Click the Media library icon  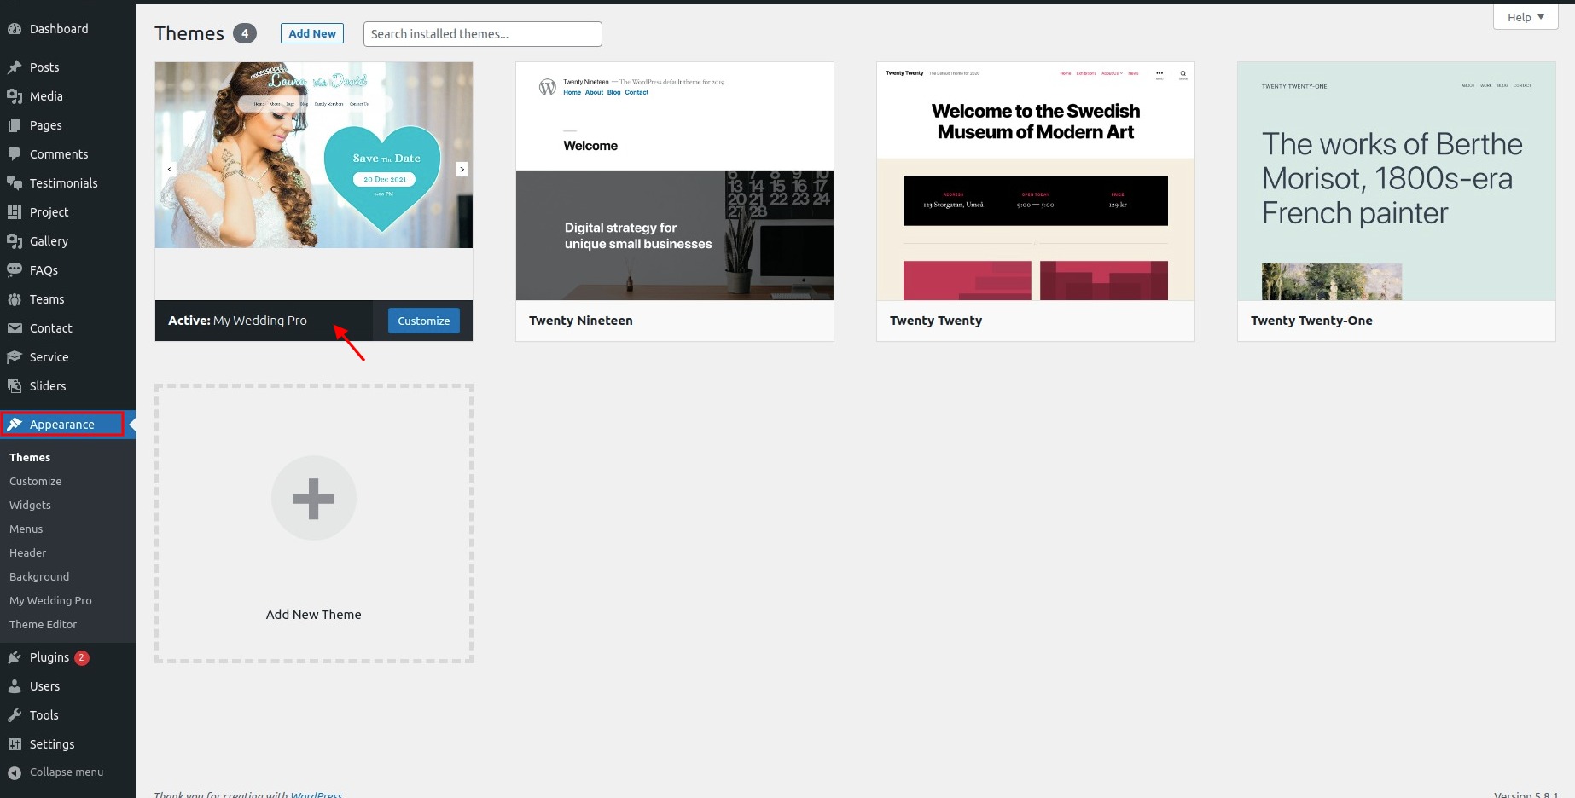tap(15, 96)
